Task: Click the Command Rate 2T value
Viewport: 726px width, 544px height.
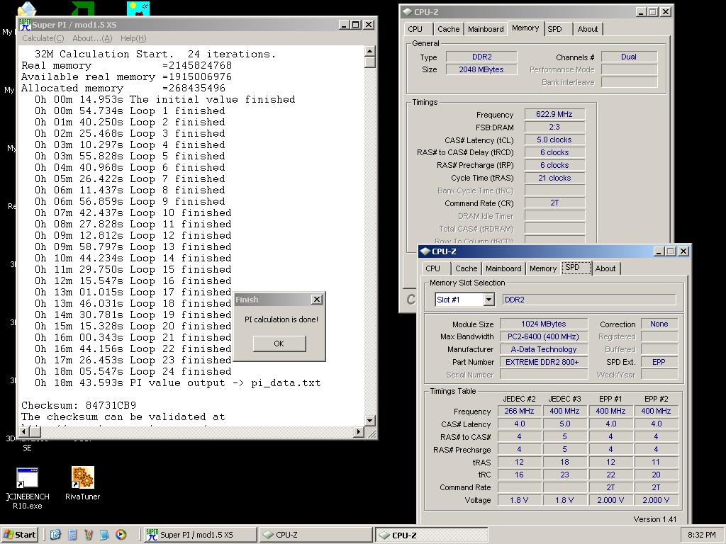Action: 554,203
